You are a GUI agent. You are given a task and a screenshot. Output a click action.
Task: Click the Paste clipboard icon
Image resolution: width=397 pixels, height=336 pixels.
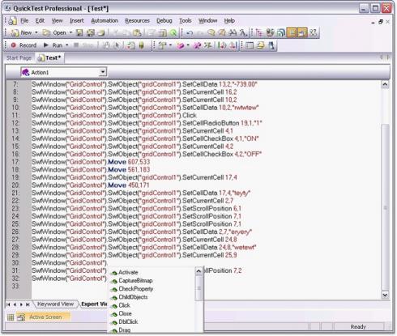[x=137, y=32]
